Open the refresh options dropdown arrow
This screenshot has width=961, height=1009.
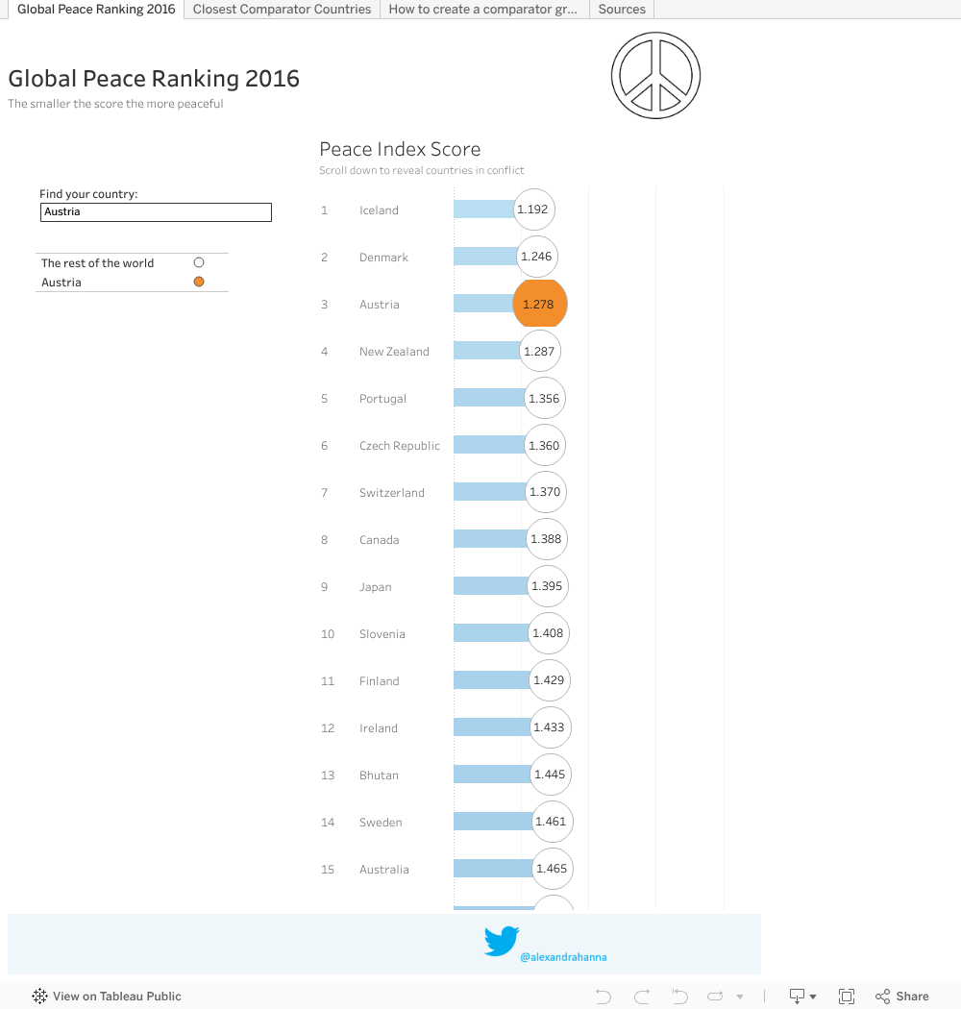738,997
